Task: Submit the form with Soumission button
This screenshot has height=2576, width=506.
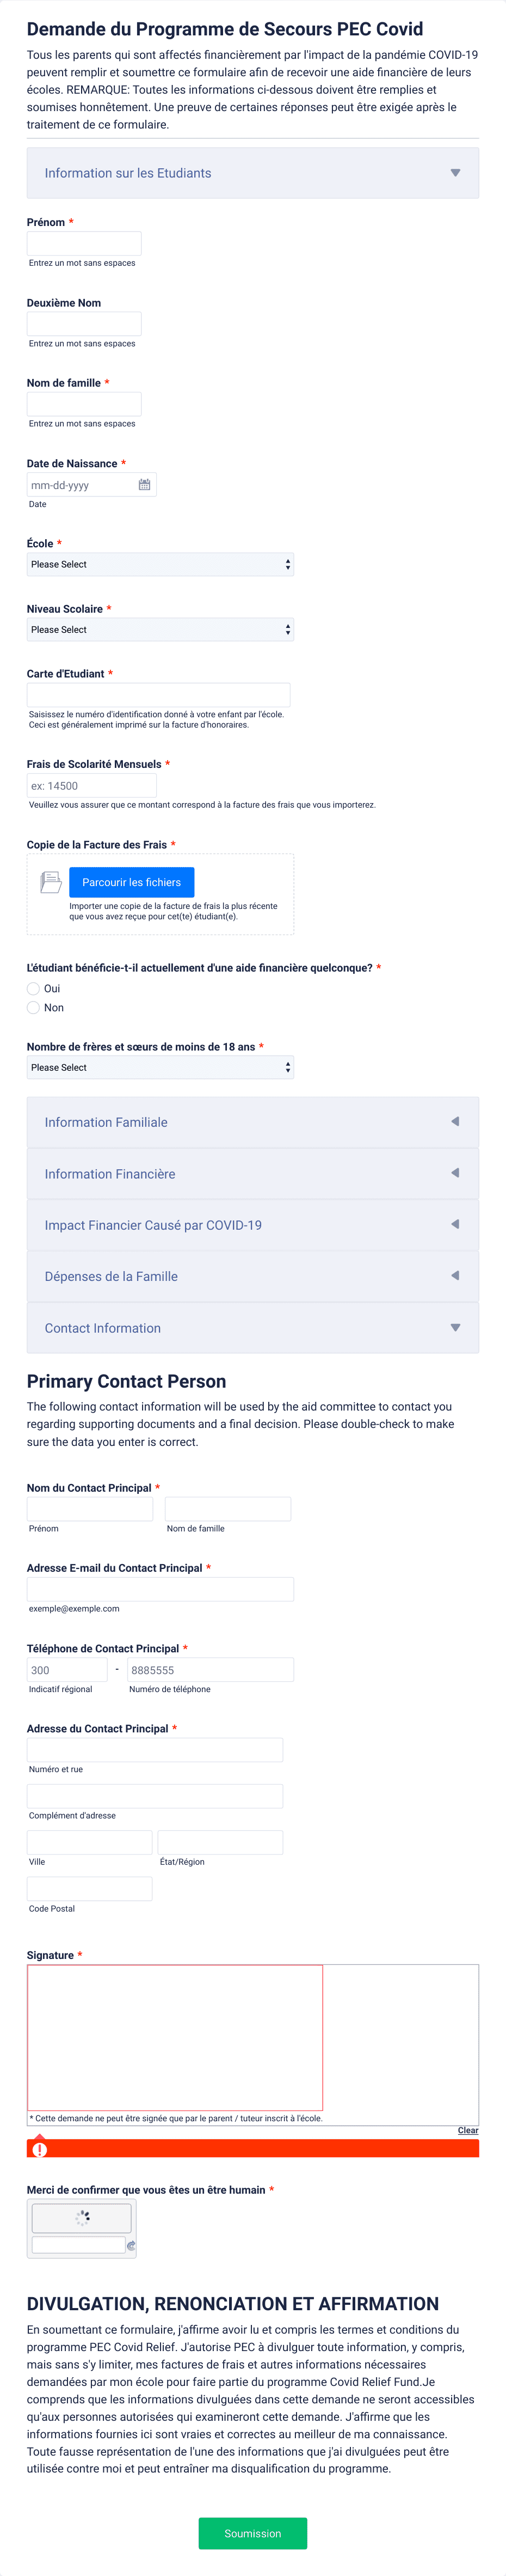Action: click(x=253, y=2533)
